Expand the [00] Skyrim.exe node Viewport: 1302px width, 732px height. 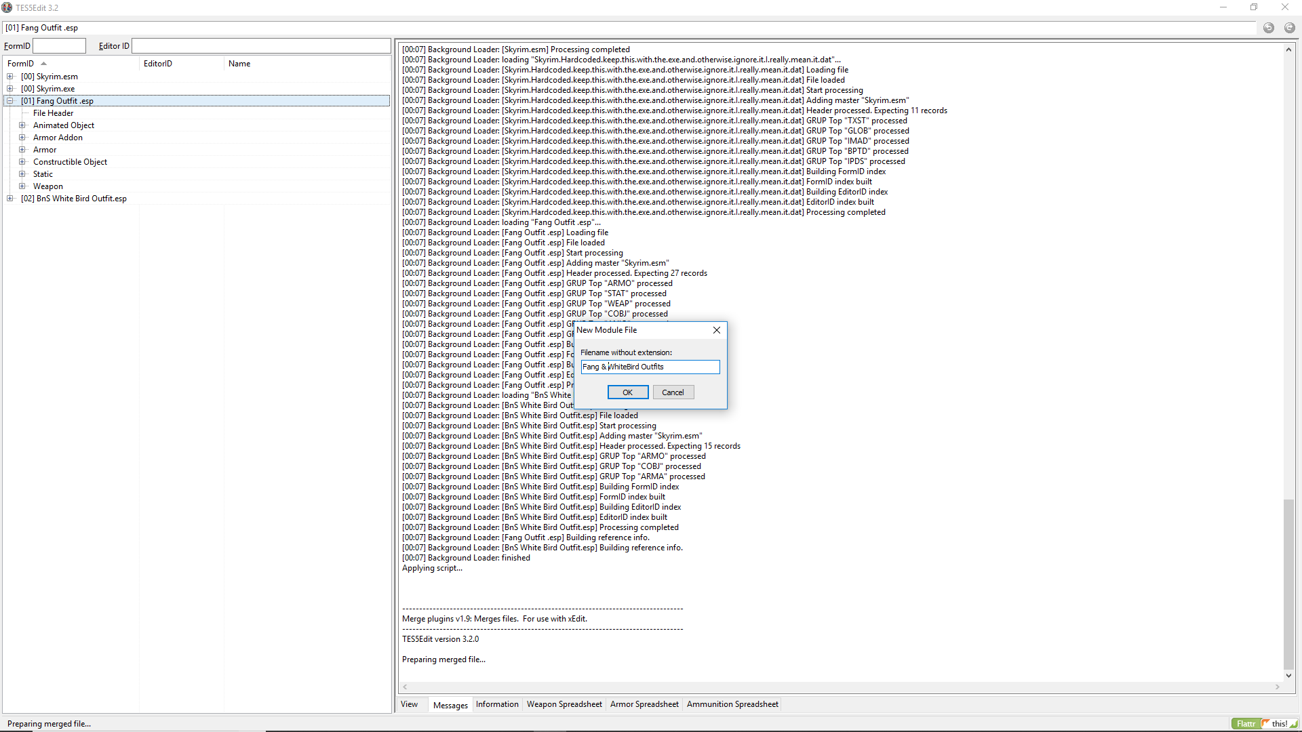10,89
